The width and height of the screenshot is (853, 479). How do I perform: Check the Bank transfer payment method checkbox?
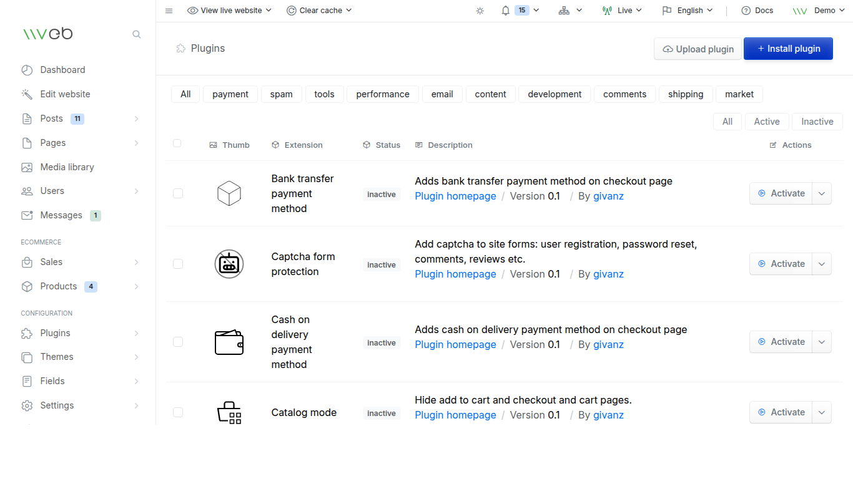coord(178,193)
